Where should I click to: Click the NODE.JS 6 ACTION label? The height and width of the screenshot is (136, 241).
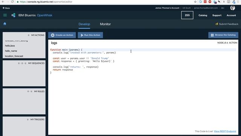coord(227,43)
